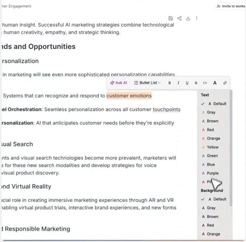This screenshot has height=242, width=246.
Task: Select Purple text color
Action: tap(214, 173)
